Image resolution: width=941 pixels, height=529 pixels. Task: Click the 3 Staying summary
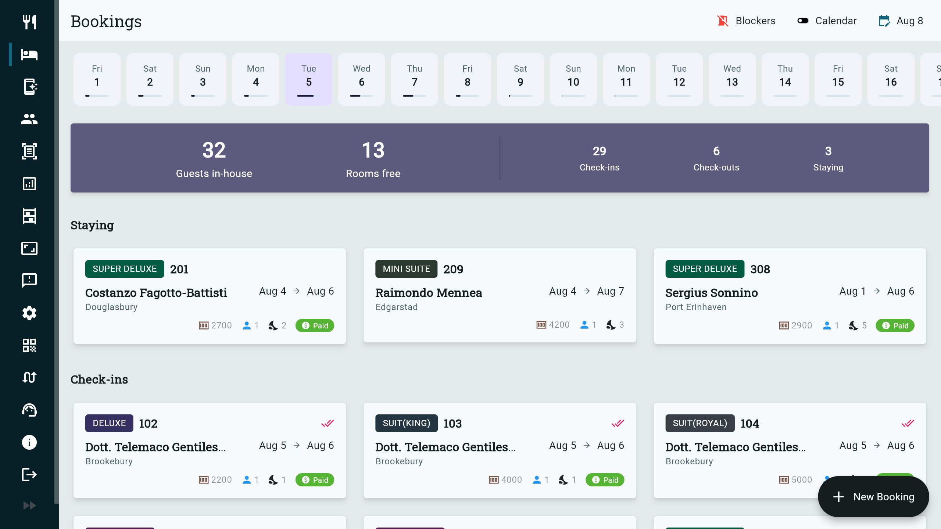(828, 158)
